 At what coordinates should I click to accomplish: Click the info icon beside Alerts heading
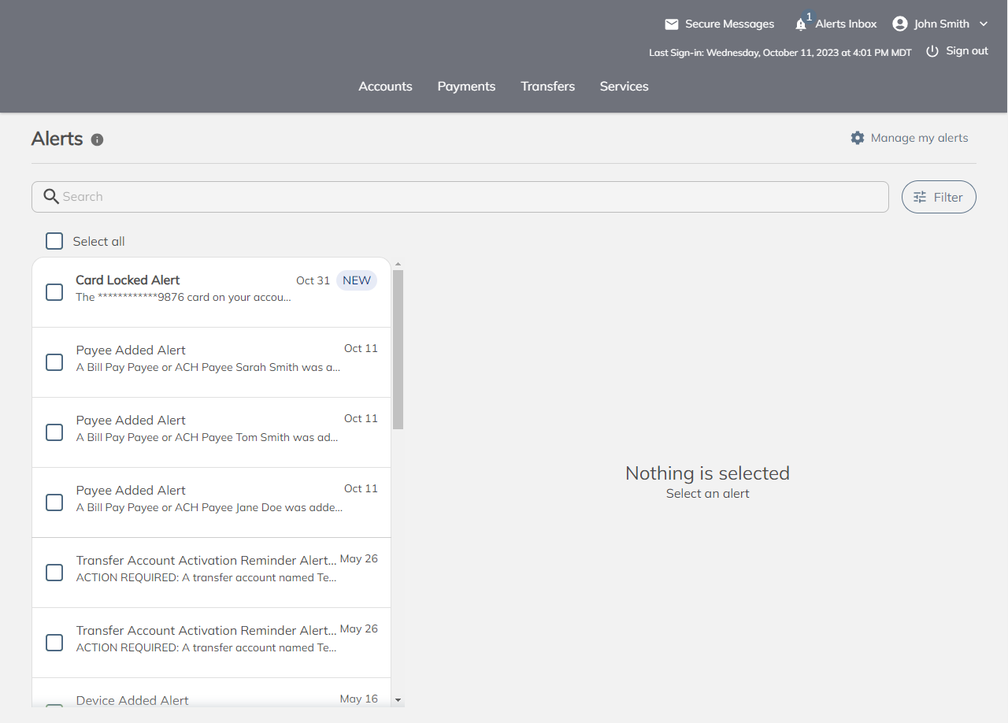tap(97, 140)
